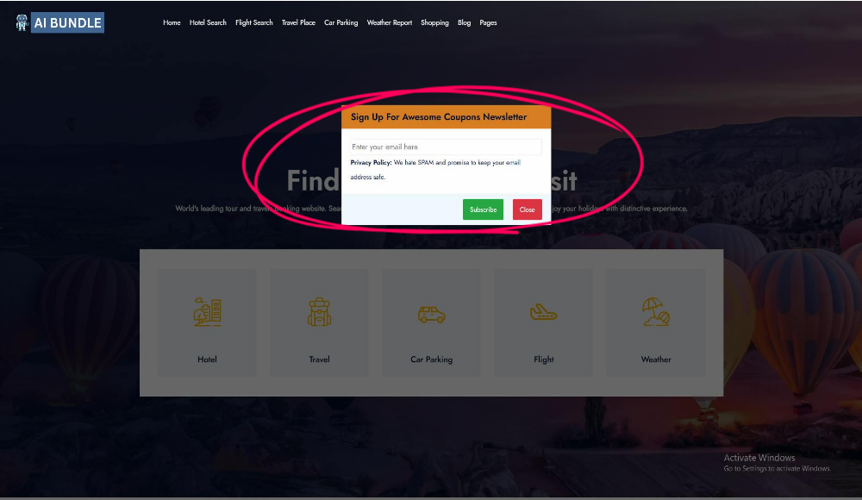Click the AI BUNDLE logo text
The height and width of the screenshot is (500, 862).
click(67, 22)
